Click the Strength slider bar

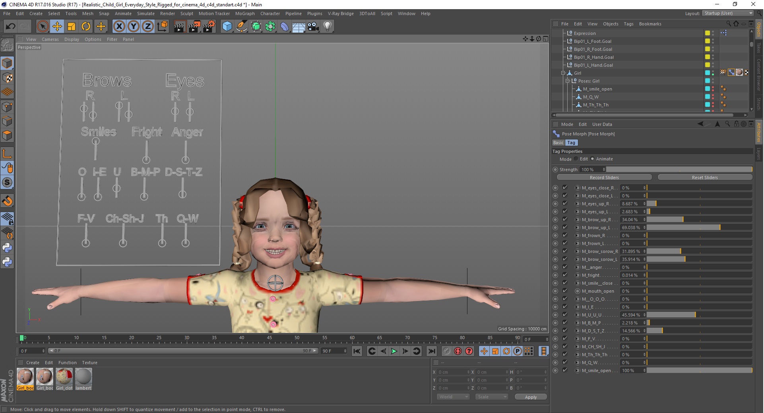pyautogui.click(x=679, y=170)
